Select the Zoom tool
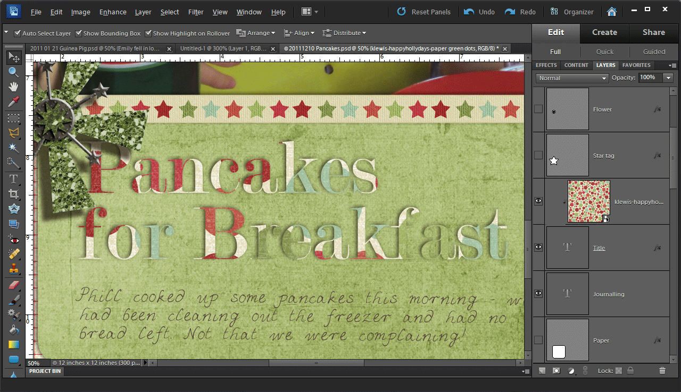The width and height of the screenshot is (681, 392). 14,72
